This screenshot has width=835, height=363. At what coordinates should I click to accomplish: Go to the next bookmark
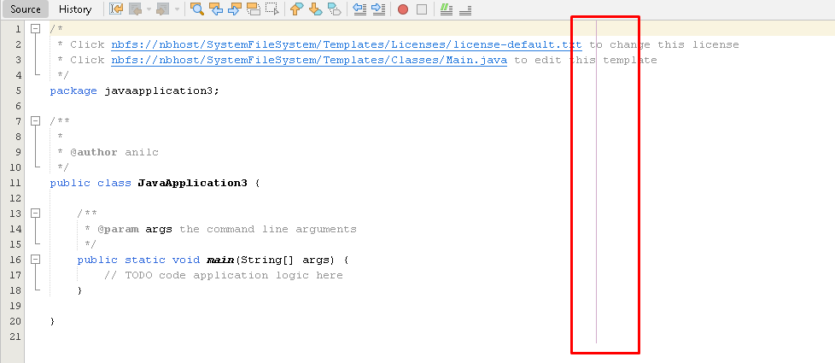click(x=315, y=9)
